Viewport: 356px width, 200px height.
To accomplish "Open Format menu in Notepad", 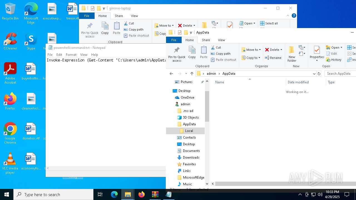I will pyautogui.click(x=71, y=55).
